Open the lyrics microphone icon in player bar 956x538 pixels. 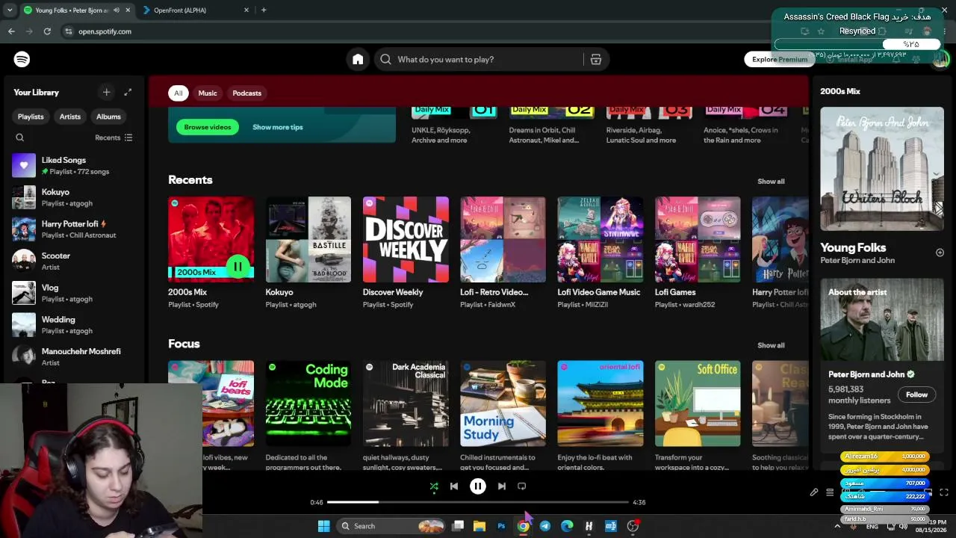coord(814,492)
